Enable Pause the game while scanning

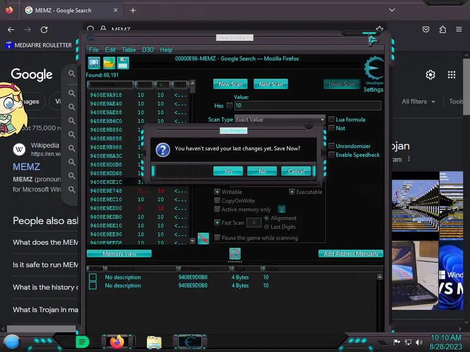(217, 238)
